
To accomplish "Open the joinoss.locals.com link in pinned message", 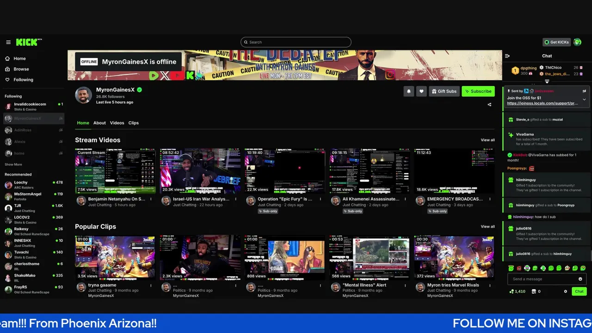I will (x=542, y=104).
